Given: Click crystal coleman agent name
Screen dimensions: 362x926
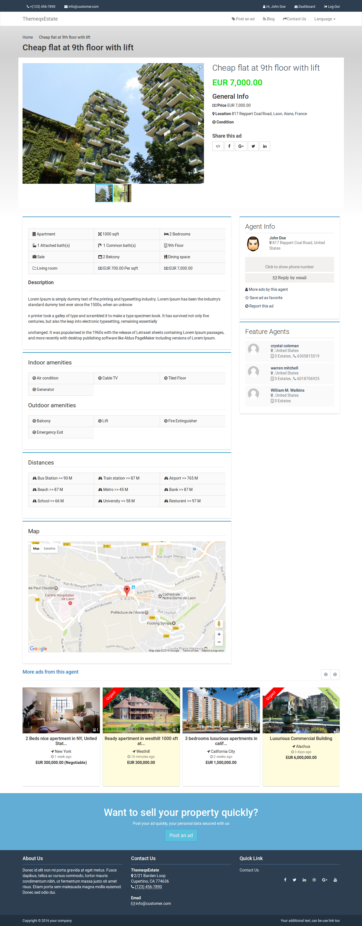Looking at the screenshot, I should pos(285,346).
